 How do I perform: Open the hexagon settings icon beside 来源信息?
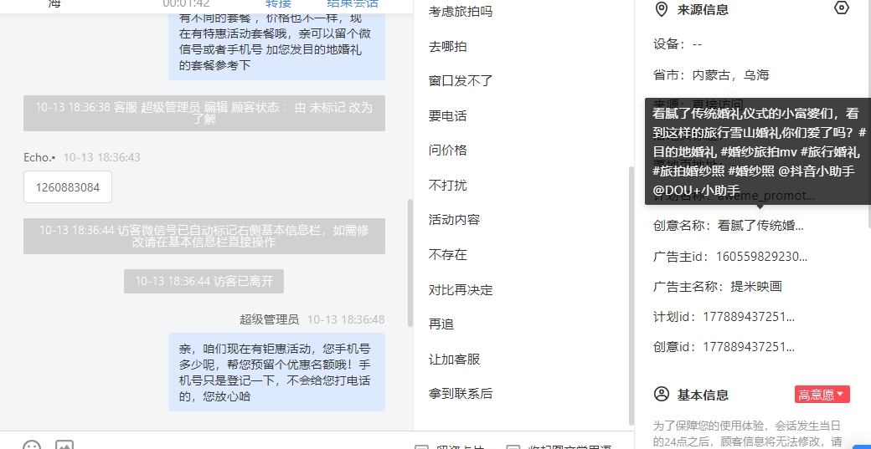[842, 8]
